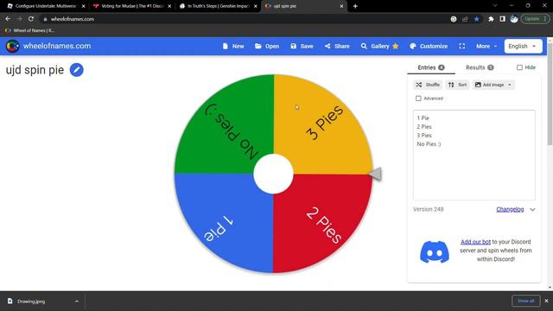Open a new browser tab
The image size is (553, 311).
tap(355, 6)
